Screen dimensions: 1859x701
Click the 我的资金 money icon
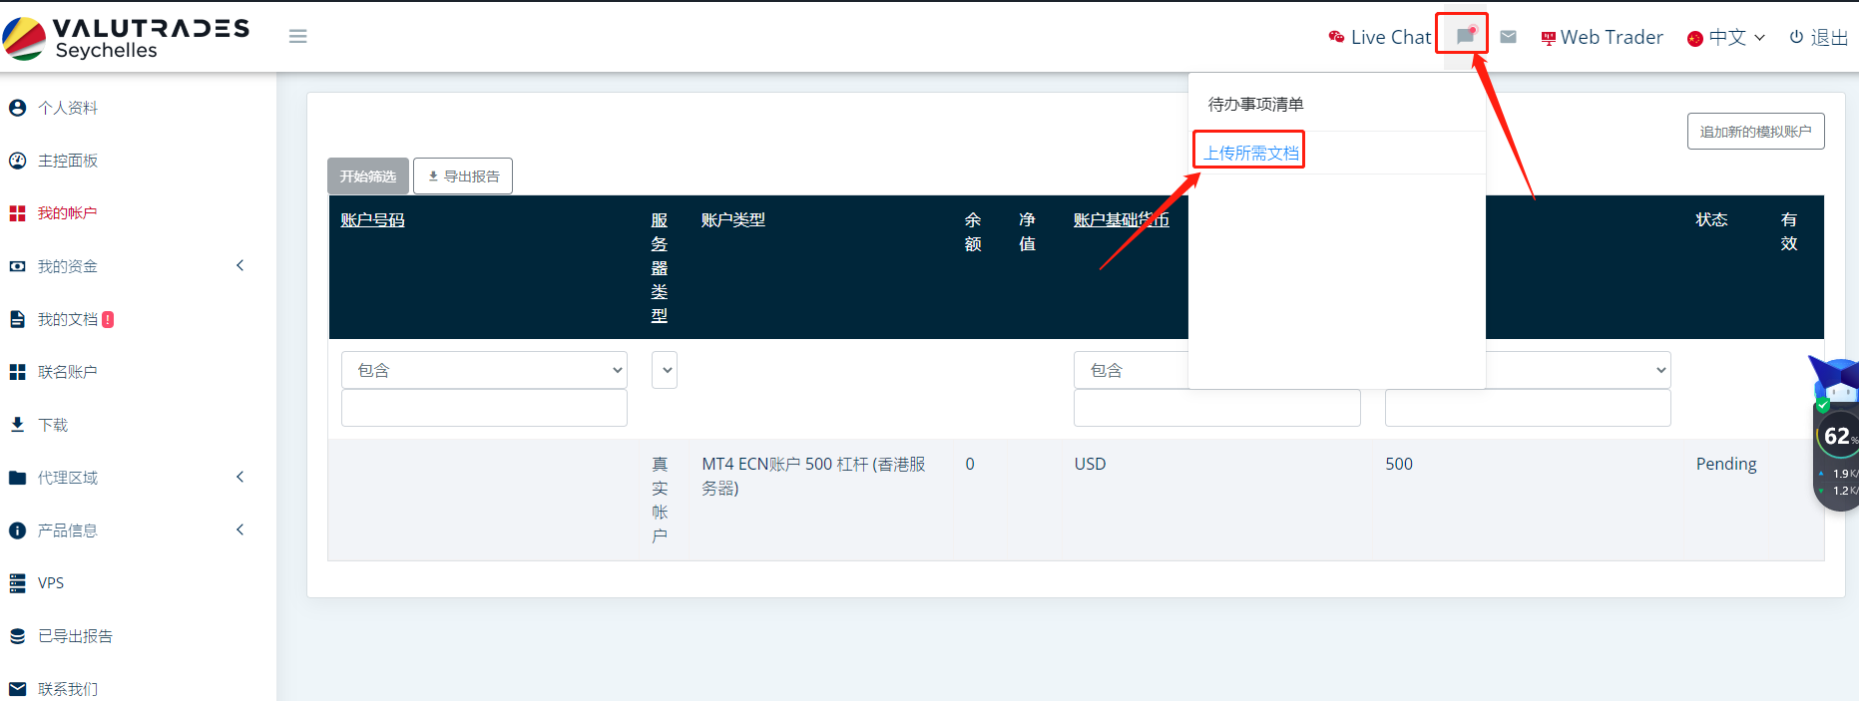pos(17,266)
